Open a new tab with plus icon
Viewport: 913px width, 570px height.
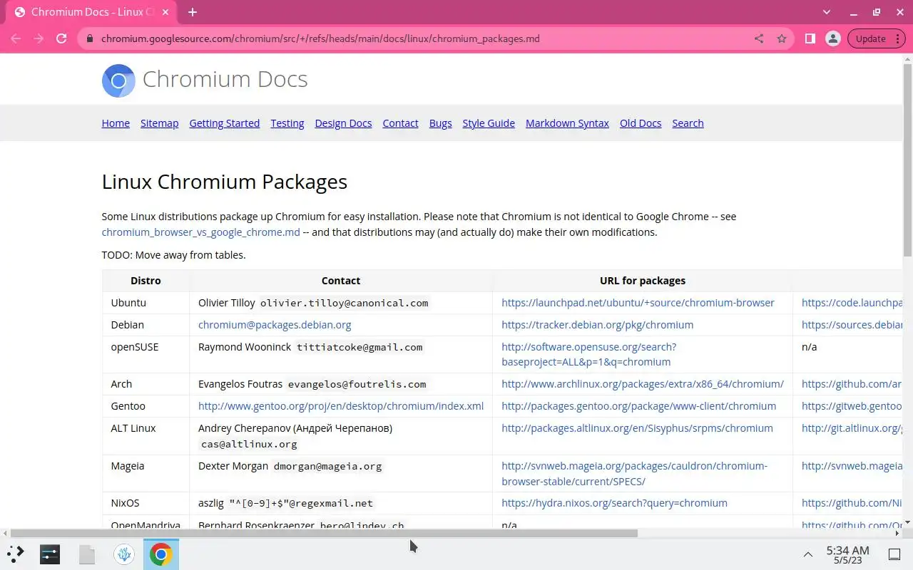(x=193, y=12)
